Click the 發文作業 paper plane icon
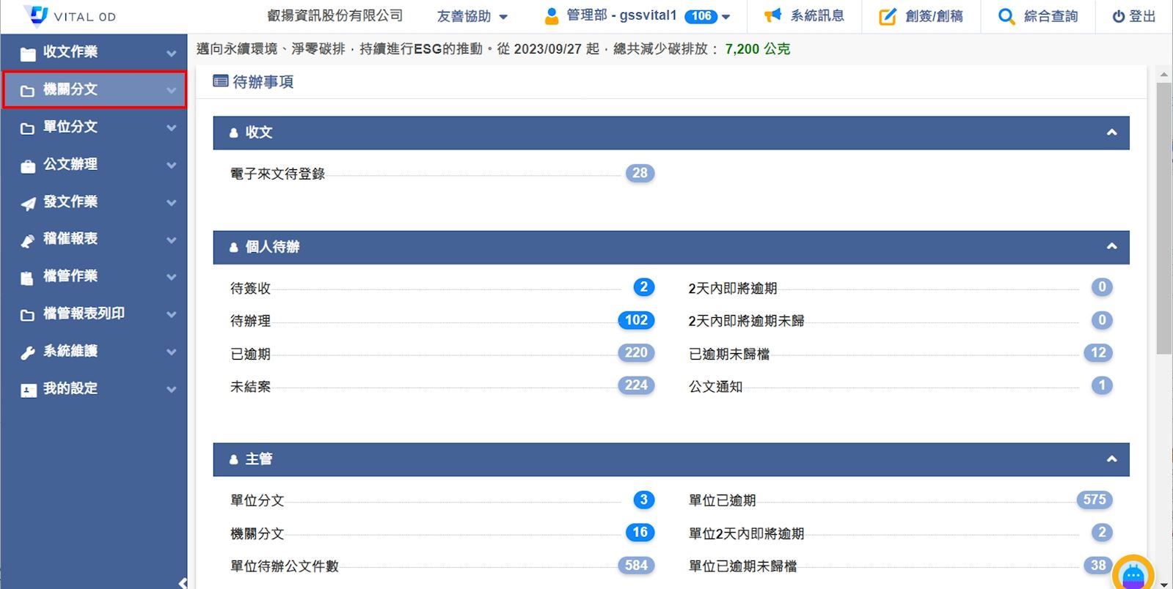The width and height of the screenshot is (1173, 589). point(28,203)
